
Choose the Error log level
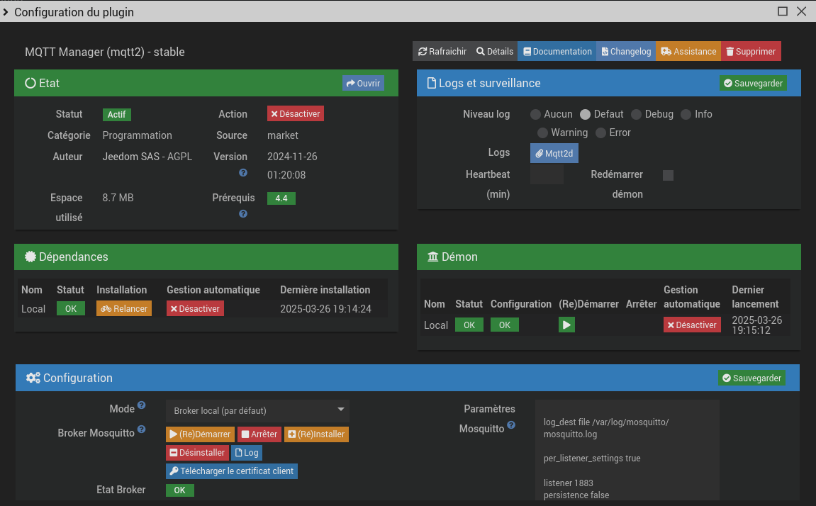[600, 133]
